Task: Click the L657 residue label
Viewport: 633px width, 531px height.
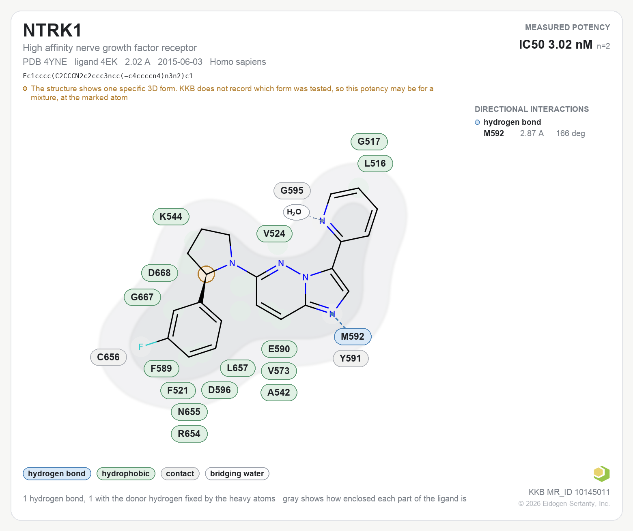Action: pyautogui.click(x=237, y=368)
